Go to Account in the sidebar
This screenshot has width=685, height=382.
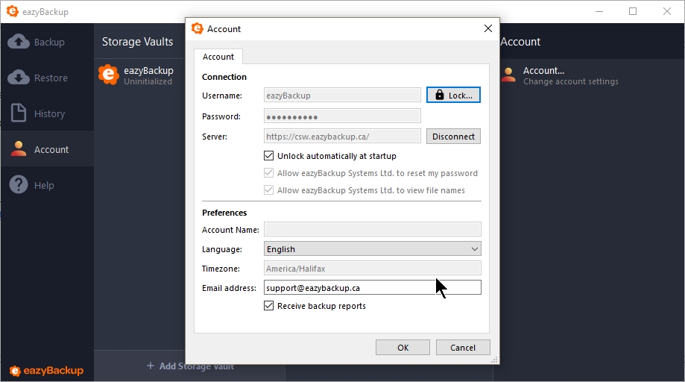[47, 149]
